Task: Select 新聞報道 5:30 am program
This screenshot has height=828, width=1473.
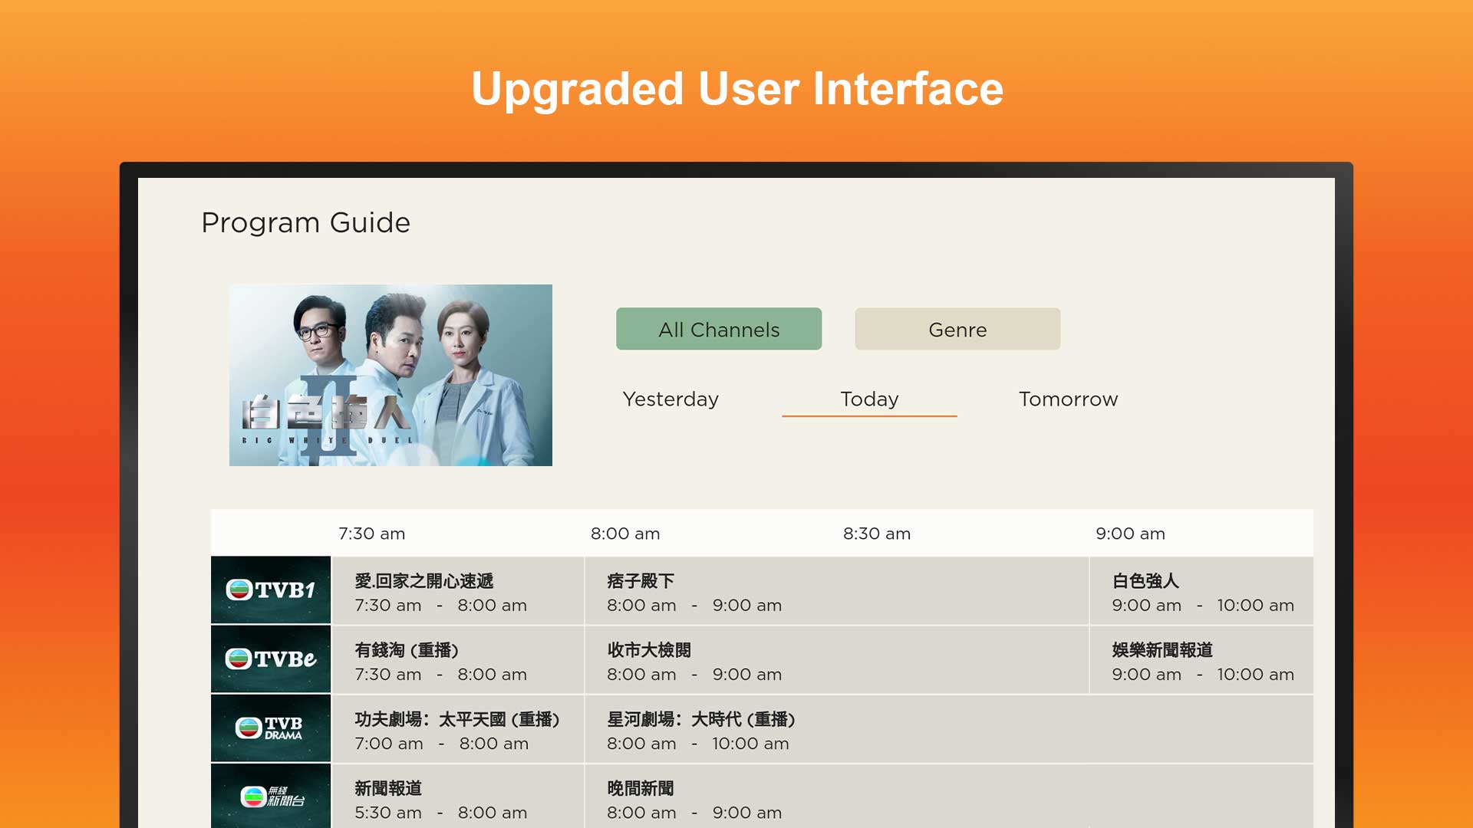Action: [457, 797]
